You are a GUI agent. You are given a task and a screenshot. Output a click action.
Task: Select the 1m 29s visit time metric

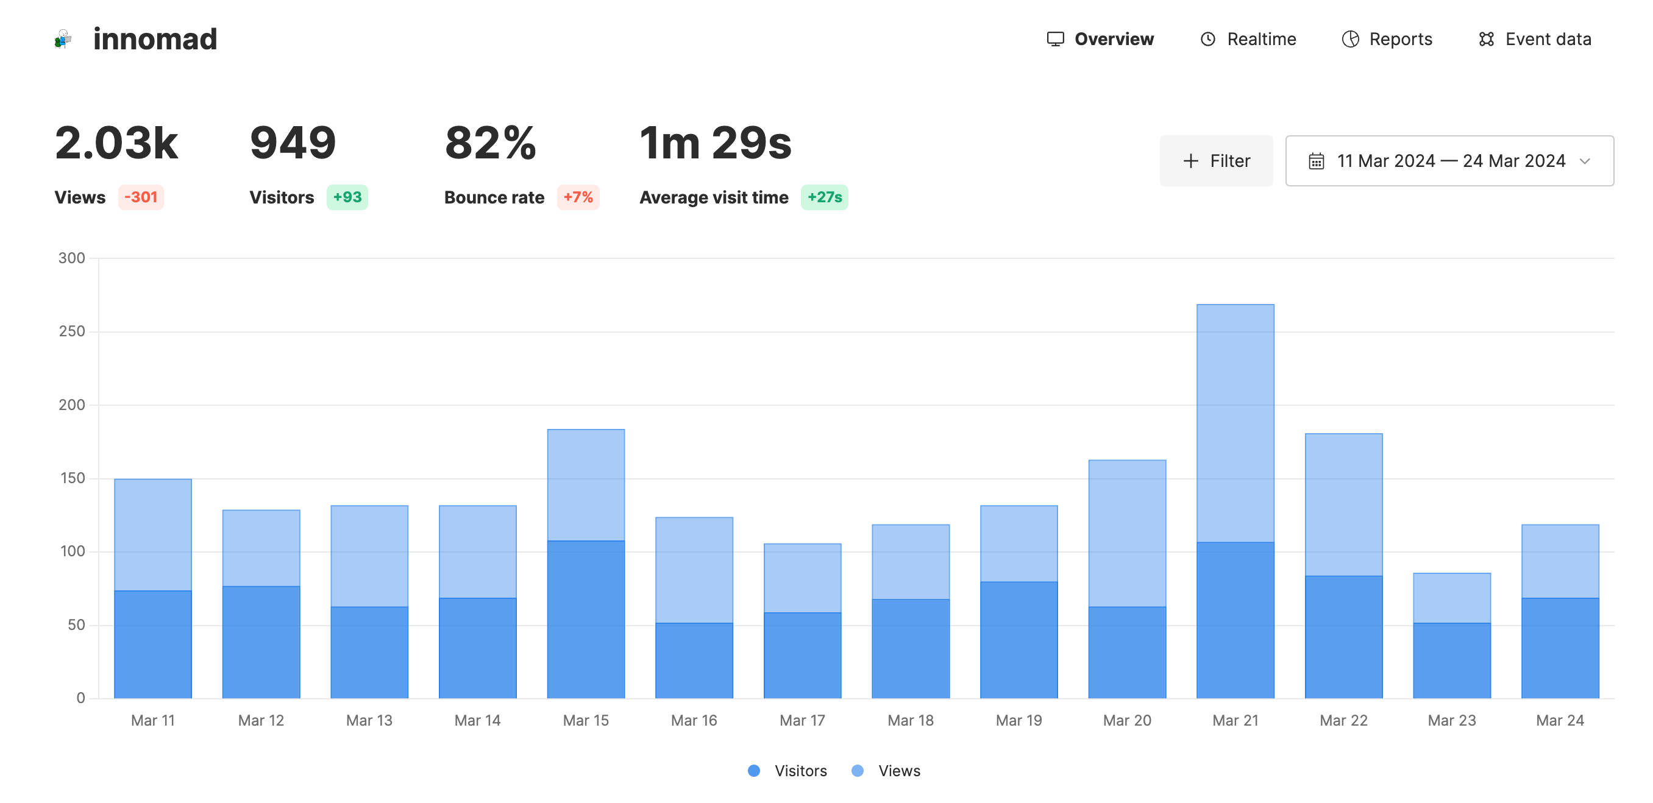click(x=716, y=143)
